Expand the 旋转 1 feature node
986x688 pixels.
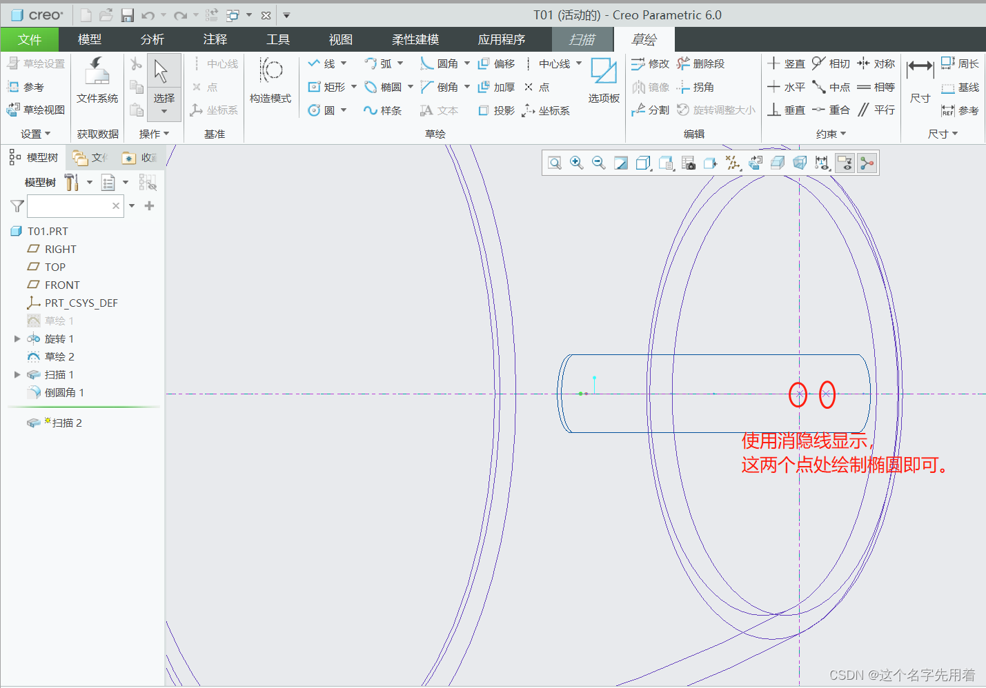(x=17, y=338)
